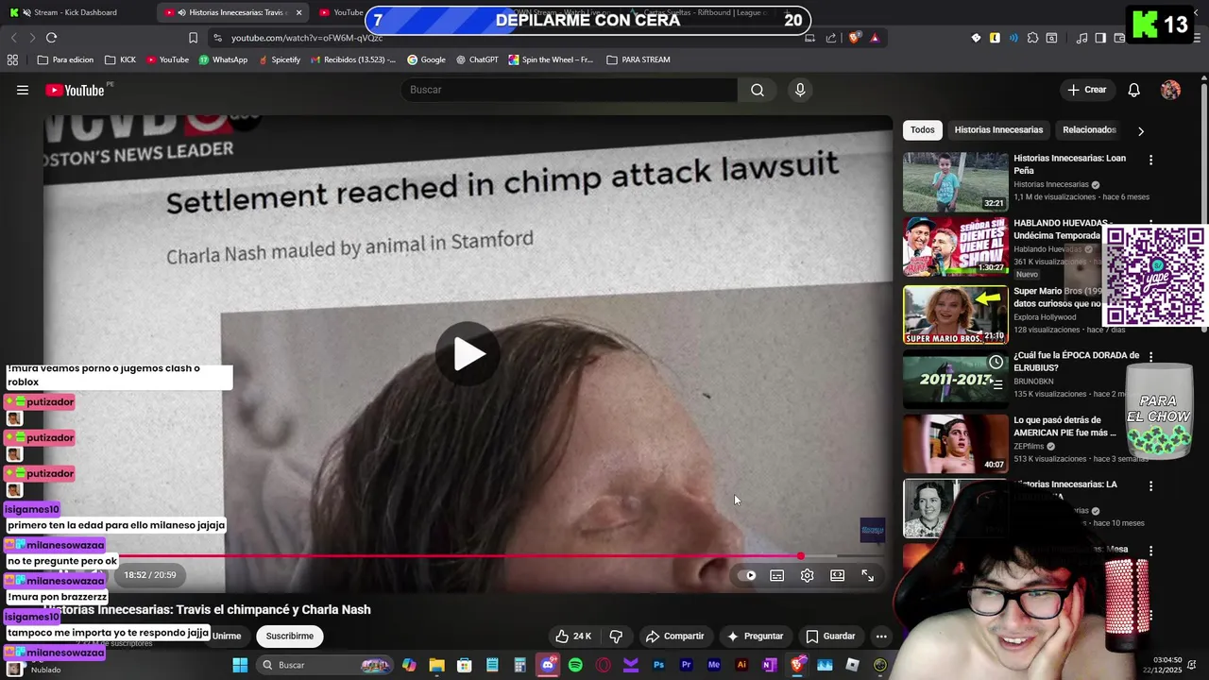
Task: Open Discord from taskbar
Action: (x=548, y=665)
